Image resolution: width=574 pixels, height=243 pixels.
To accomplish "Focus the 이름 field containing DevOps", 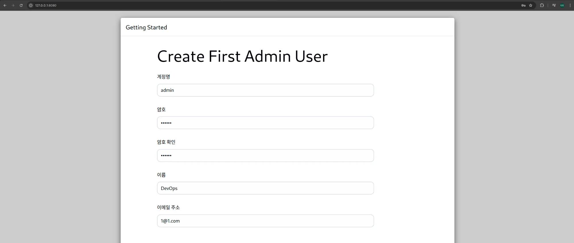I will coord(265,188).
